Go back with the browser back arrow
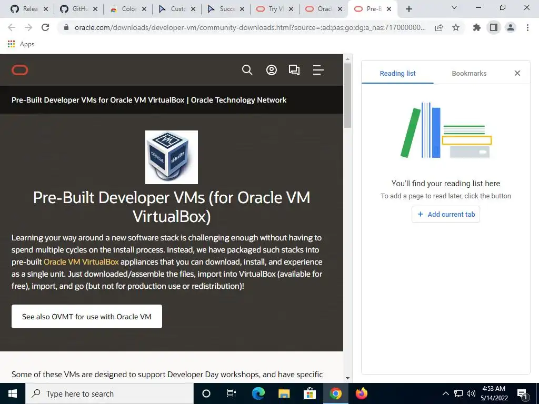Viewport: 539px width, 404px height. (12, 27)
